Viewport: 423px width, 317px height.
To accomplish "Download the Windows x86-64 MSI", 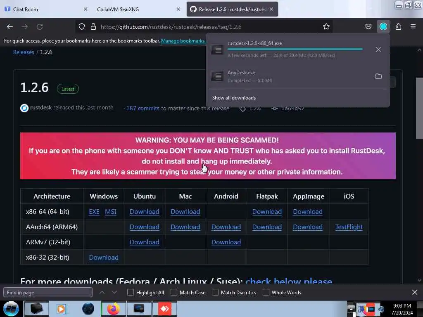I will point(111,212).
